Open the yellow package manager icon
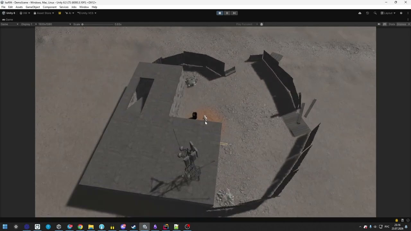 point(59,13)
